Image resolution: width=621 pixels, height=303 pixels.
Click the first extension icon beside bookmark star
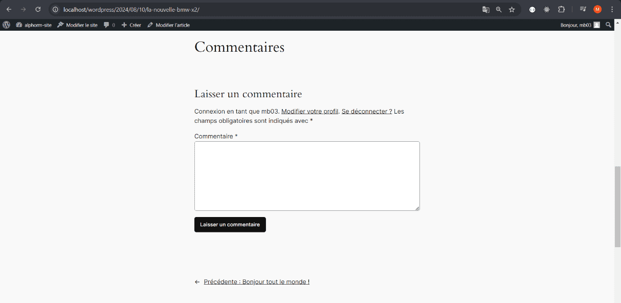(x=532, y=9)
